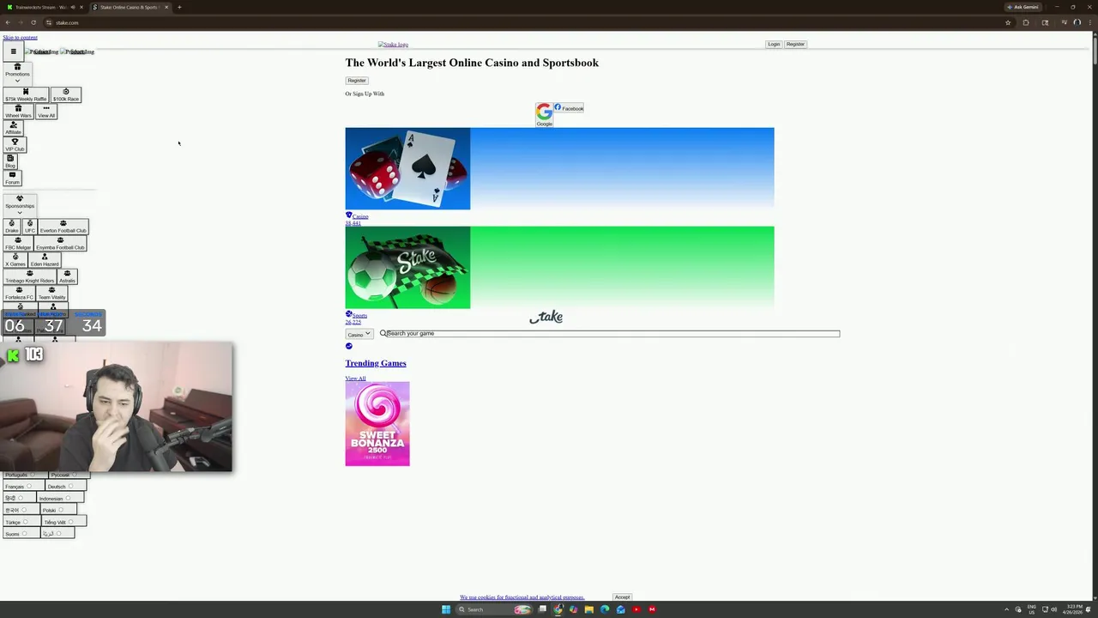Open Trinbago Knight Riders sponsorship
This screenshot has height=618, width=1098.
(30, 277)
